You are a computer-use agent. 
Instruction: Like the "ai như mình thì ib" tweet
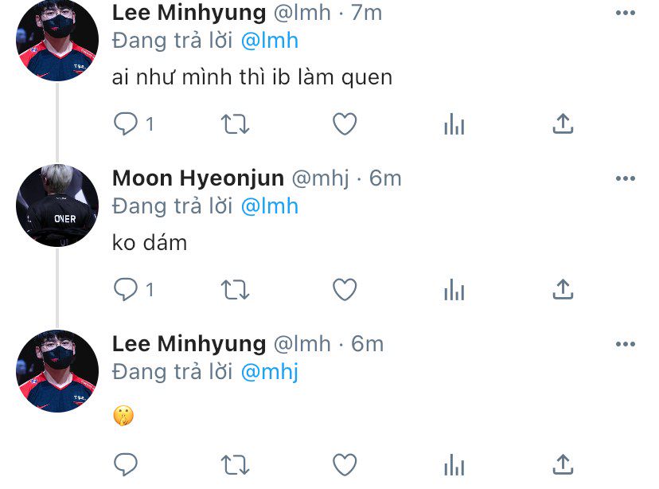[x=344, y=124]
